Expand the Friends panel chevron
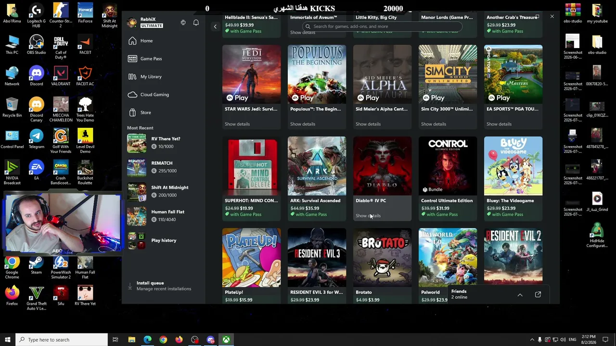 tap(520, 295)
